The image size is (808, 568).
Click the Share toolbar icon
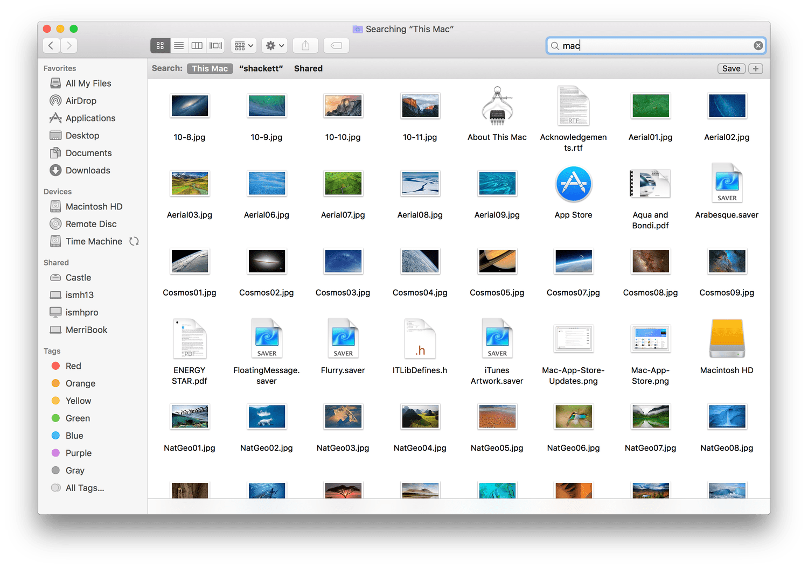[305, 46]
